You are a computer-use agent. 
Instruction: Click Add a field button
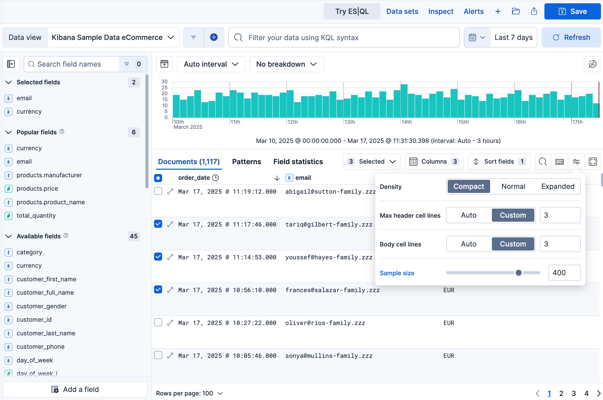tap(75, 389)
